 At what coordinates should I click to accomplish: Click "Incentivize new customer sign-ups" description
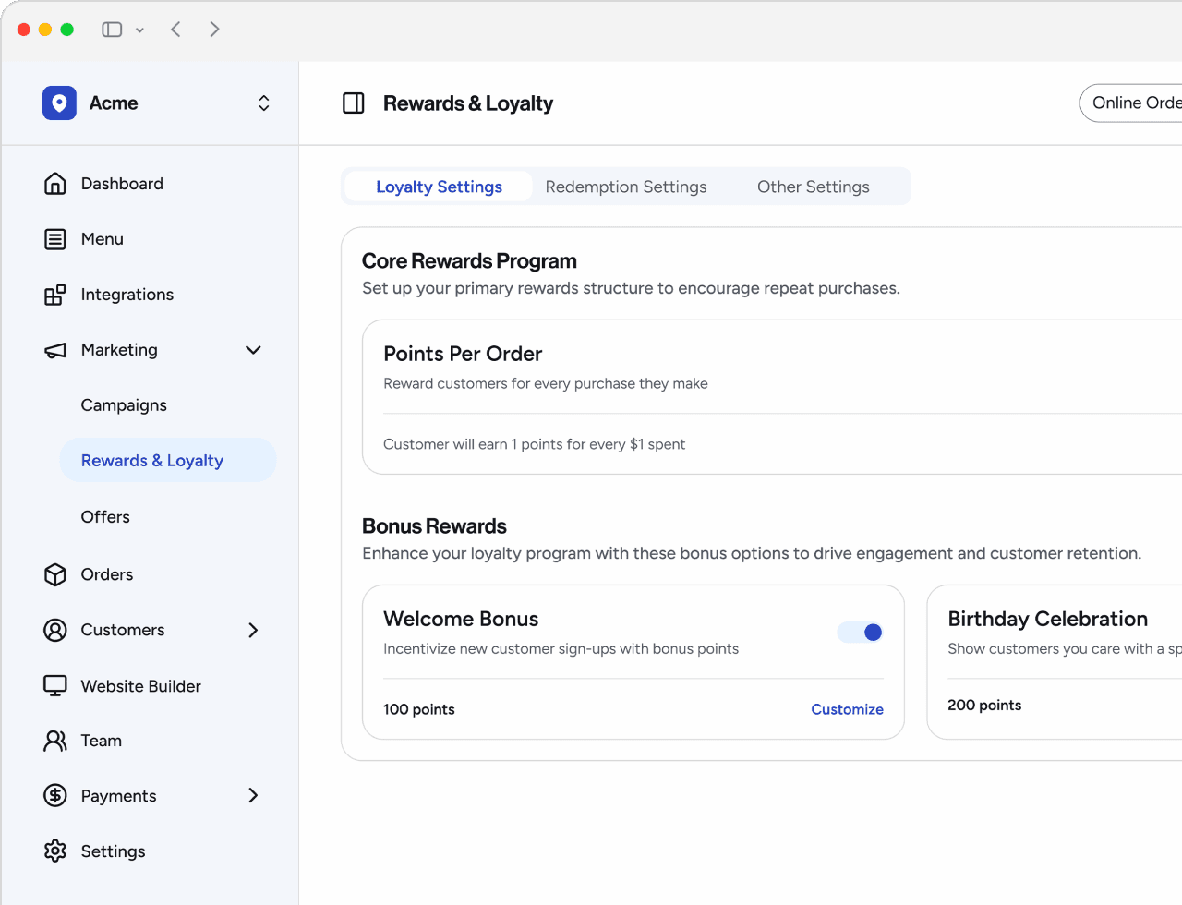click(x=561, y=648)
